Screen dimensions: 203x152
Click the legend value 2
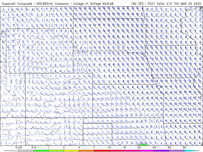pos(64,147)
